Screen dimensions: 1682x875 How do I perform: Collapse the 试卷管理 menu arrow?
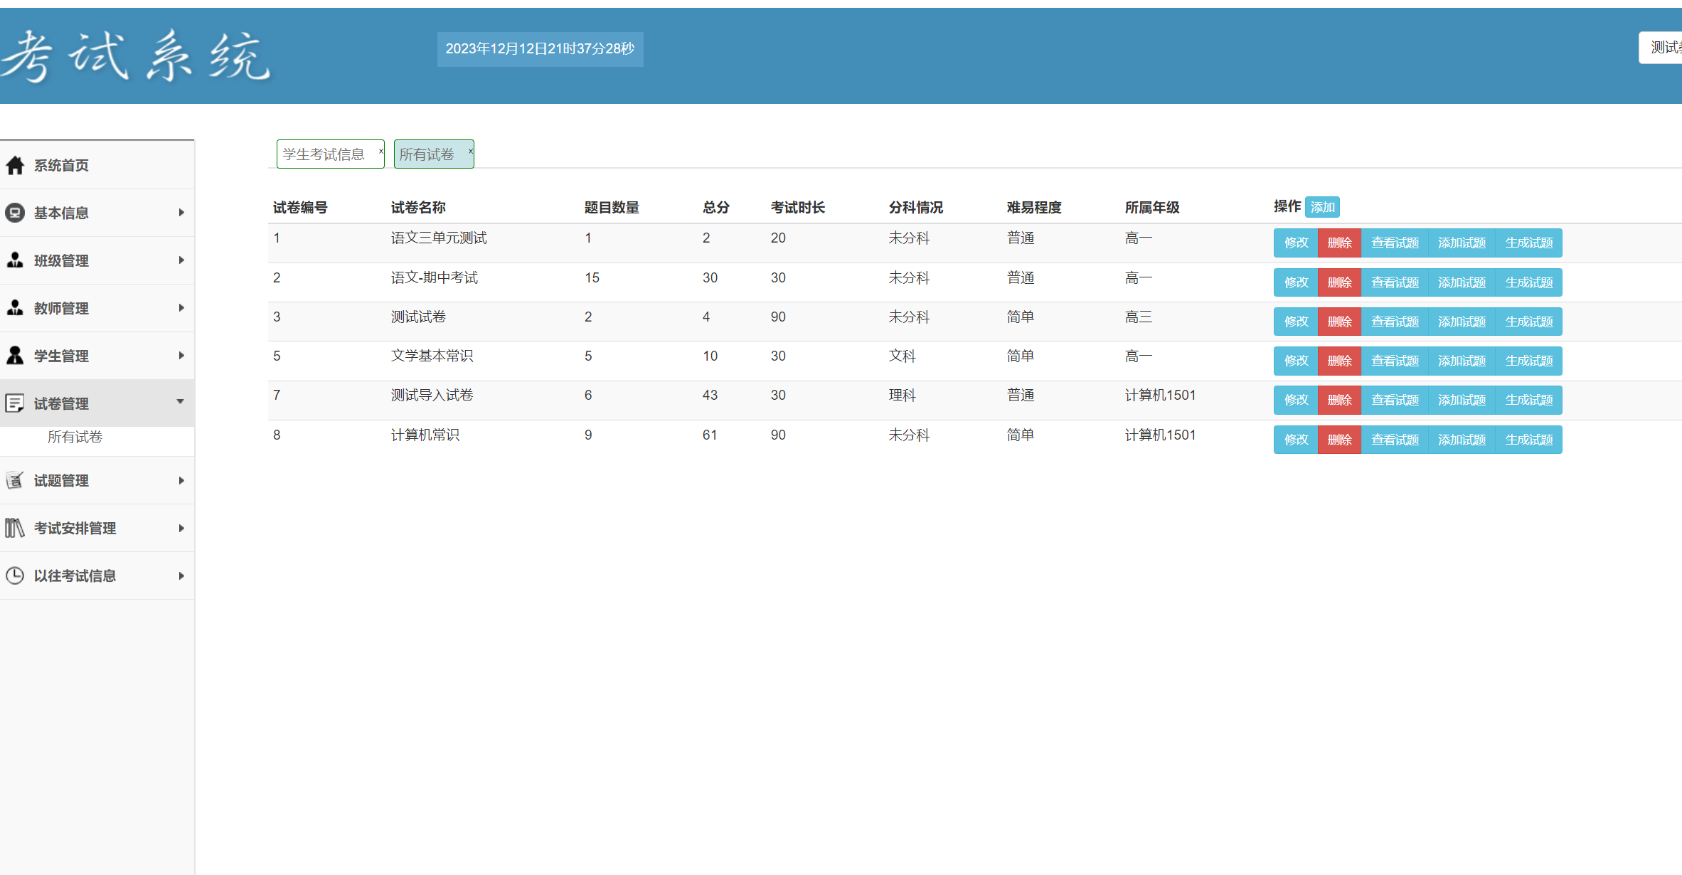pos(181,402)
